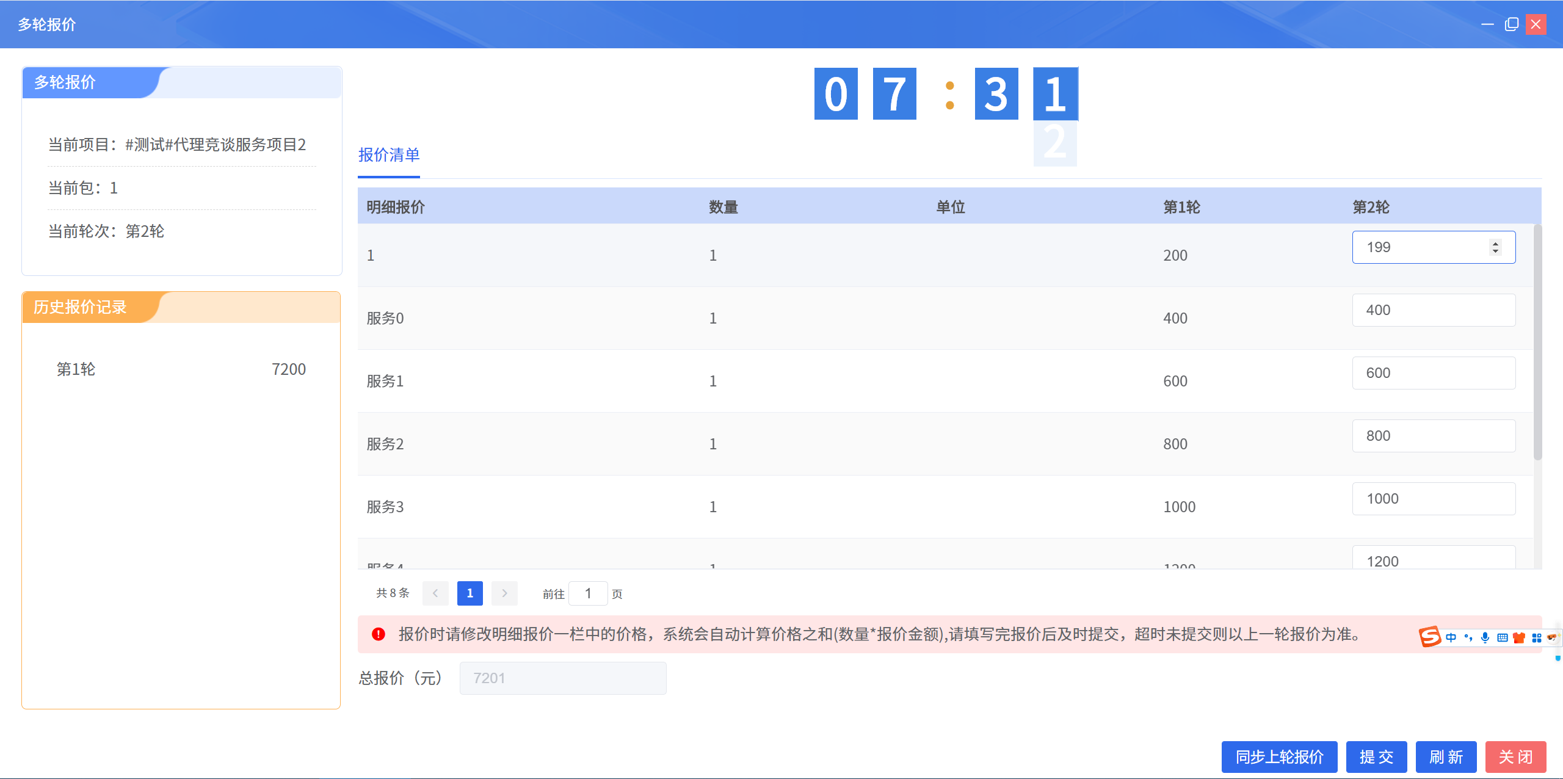Increase the 第2轮 value 199 with the up arrow
1563x779 pixels.
click(x=1495, y=243)
